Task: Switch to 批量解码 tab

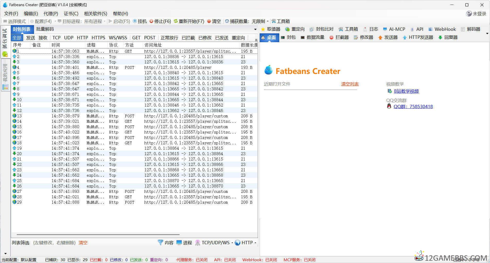Action: [x=45, y=29]
